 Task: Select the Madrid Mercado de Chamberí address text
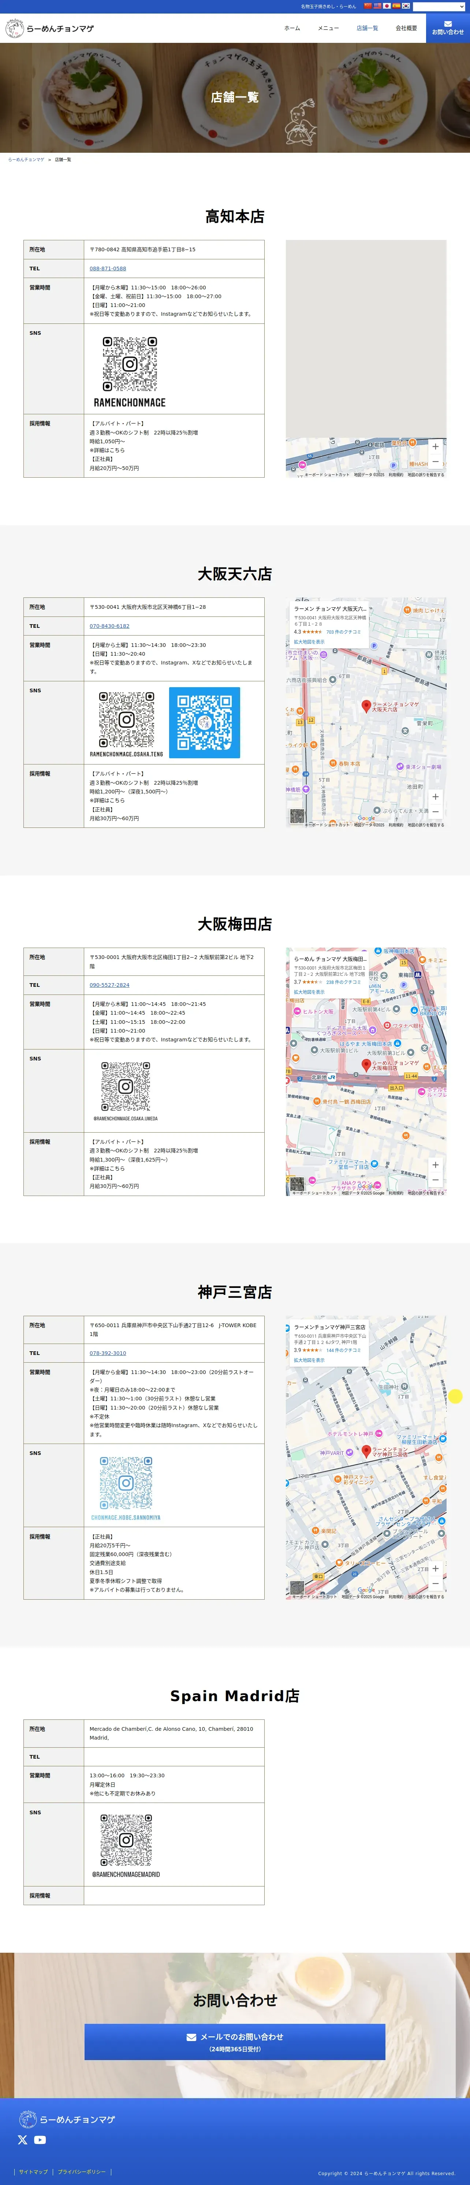(171, 1733)
